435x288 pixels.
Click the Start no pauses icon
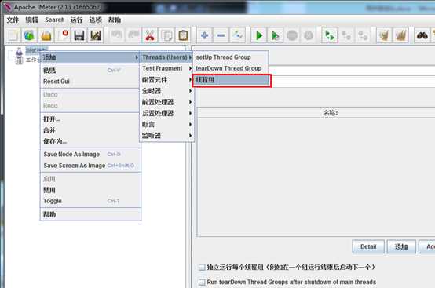click(275, 35)
